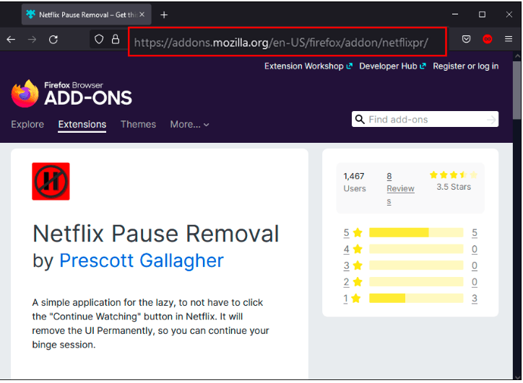Open a new tab with plus button
The image size is (523, 383).
point(164,14)
